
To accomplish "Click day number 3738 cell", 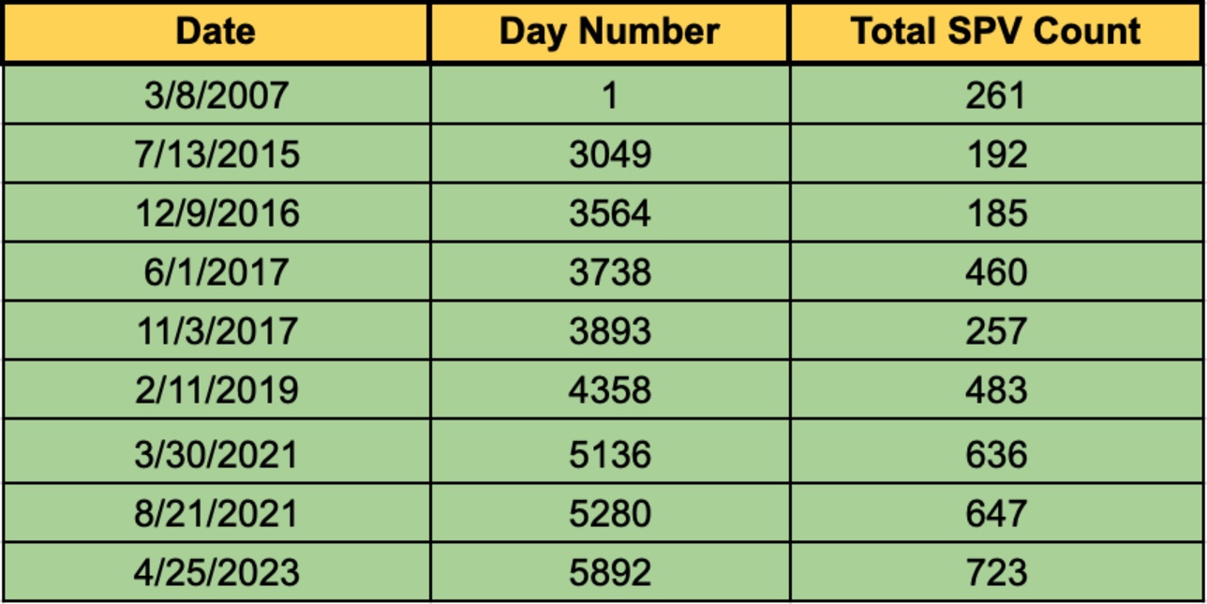I will pyautogui.click(x=609, y=273).
